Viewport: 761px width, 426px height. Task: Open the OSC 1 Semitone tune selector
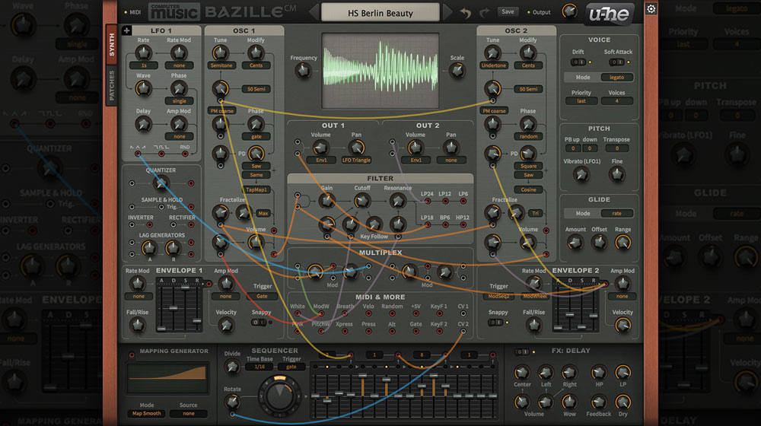click(x=221, y=65)
